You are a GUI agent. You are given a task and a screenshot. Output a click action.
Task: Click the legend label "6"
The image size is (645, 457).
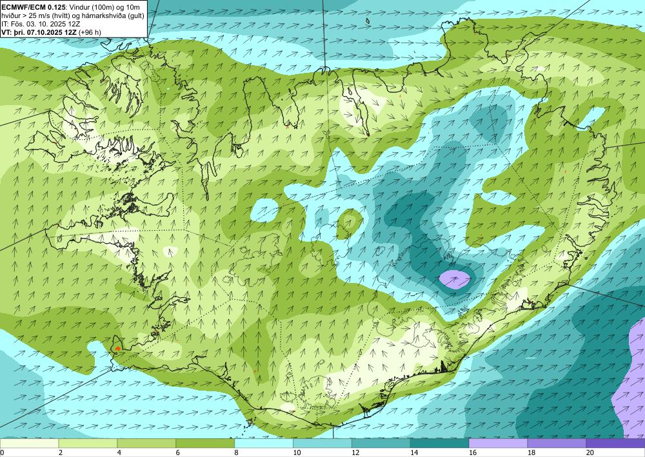click(x=178, y=452)
